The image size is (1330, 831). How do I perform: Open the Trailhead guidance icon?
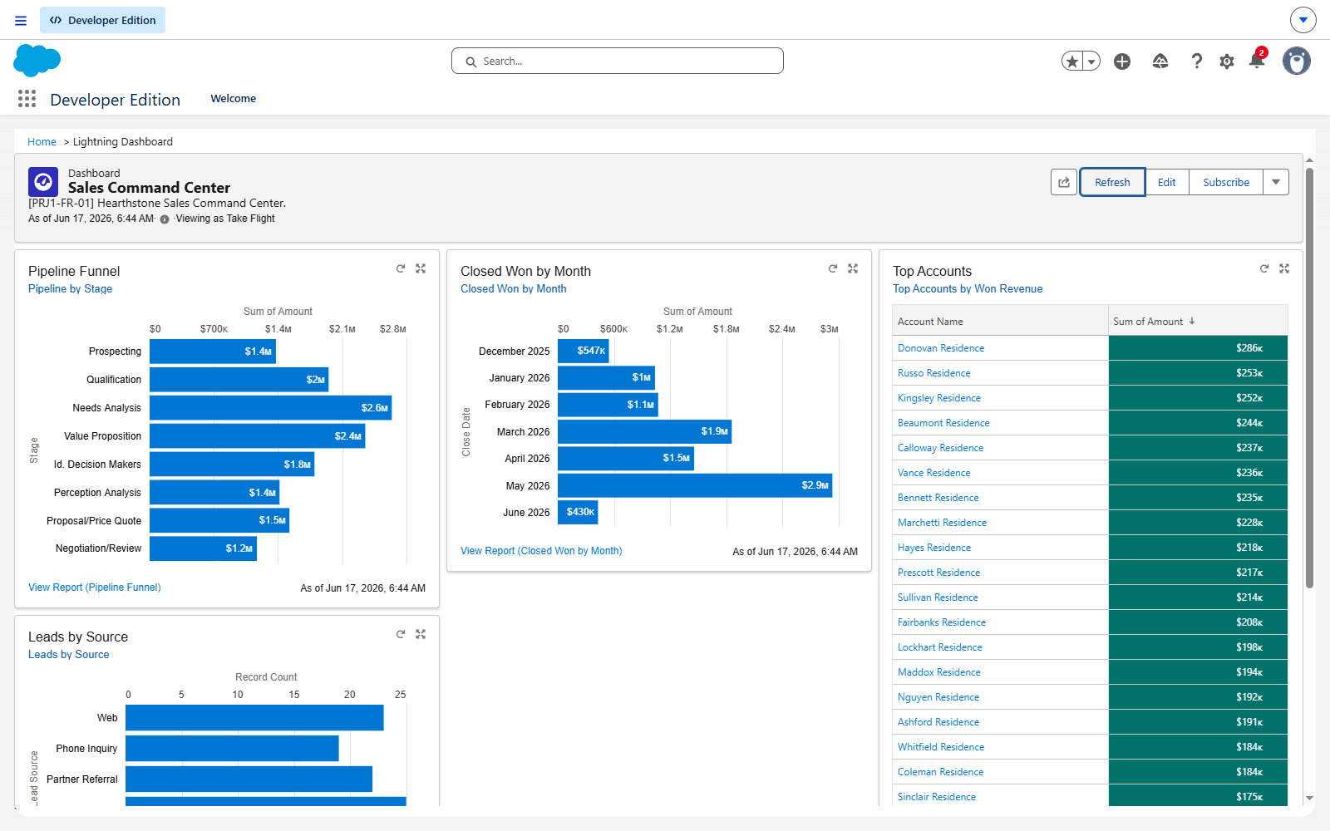click(1160, 61)
